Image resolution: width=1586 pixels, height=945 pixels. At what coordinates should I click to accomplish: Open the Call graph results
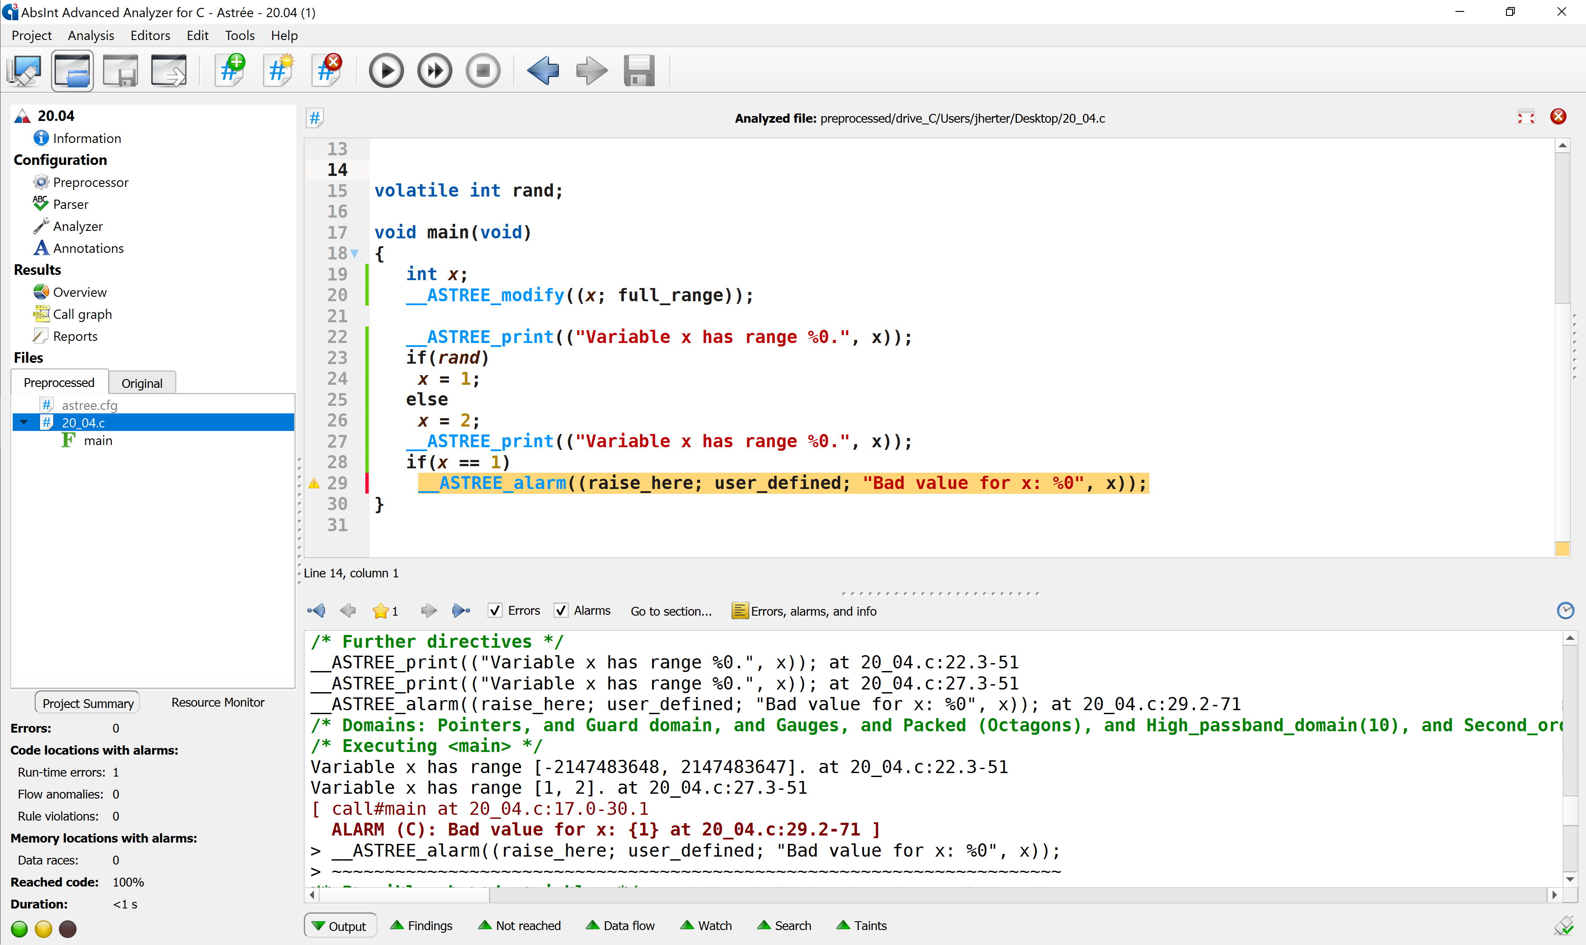click(x=73, y=314)
